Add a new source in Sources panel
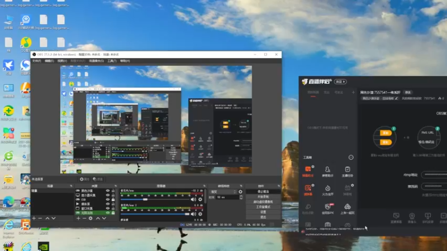 pyautogui.click(x=78, y=218)
